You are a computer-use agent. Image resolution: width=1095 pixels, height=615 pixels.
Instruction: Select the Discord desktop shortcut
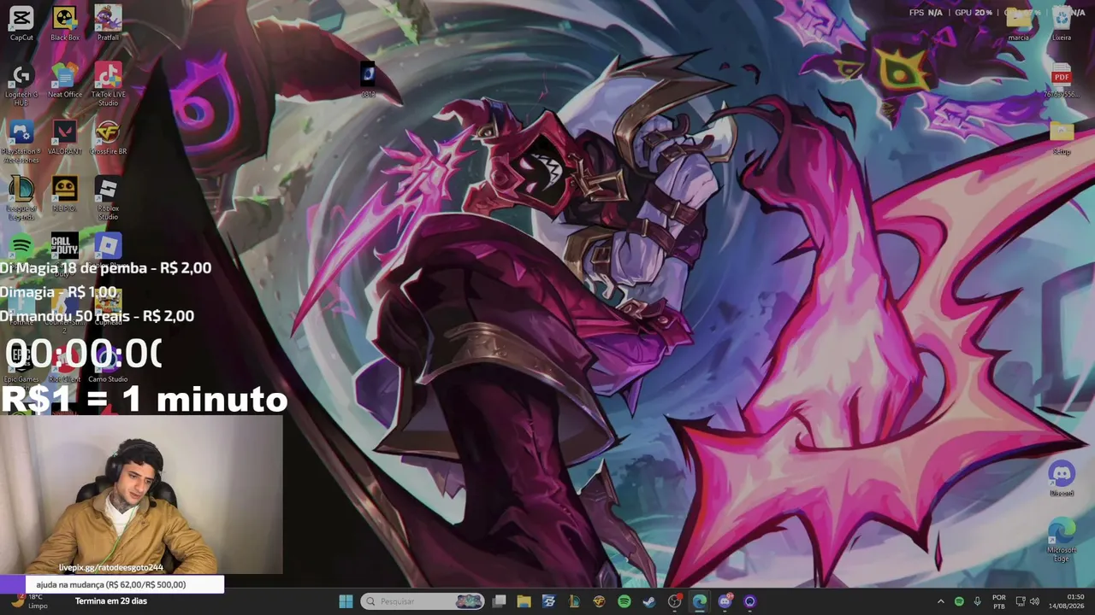coord(1062,478)
